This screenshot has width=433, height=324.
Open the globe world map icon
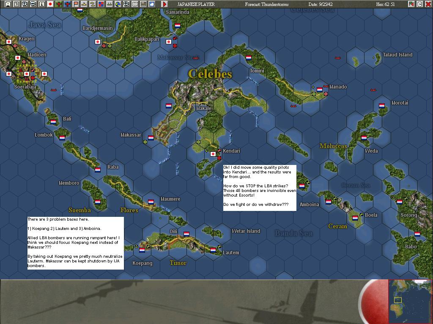click(x=118, y=4)
